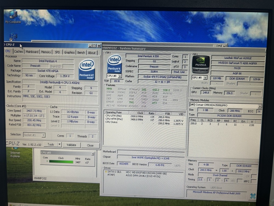
Task: Click the memory Size 4 GB value
Action: [206, 165]
